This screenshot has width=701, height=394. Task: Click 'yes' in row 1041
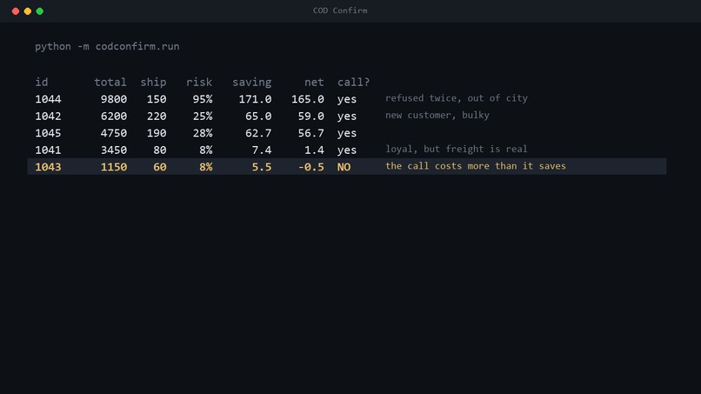pyautogui.click(x=347, y=150)
